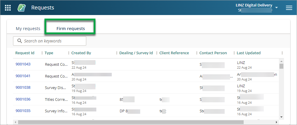297x125 pixels.
Task: Click the Landonline green logo icon
Action: click(22, 8)
